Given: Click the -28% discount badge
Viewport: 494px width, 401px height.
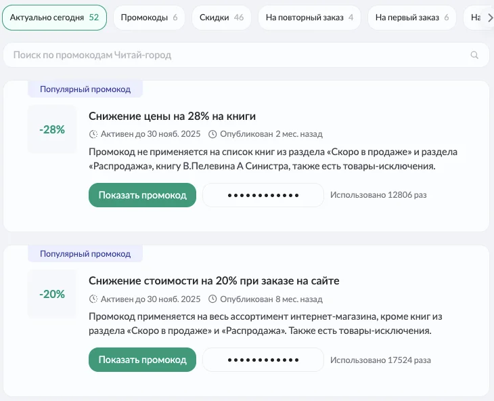Looking at the screenshot, I should (52, 129).
